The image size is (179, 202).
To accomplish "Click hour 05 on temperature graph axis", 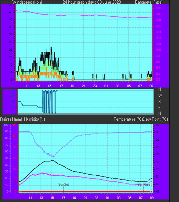I will [130, 198].
